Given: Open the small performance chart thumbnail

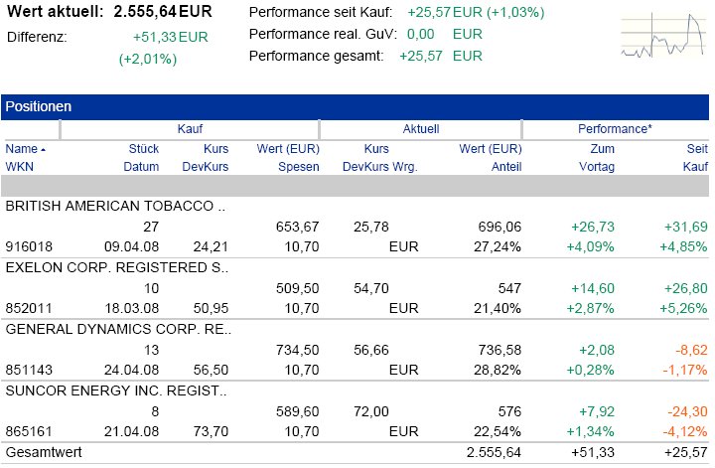Looking at the screenshot, I should coord(662,40).
